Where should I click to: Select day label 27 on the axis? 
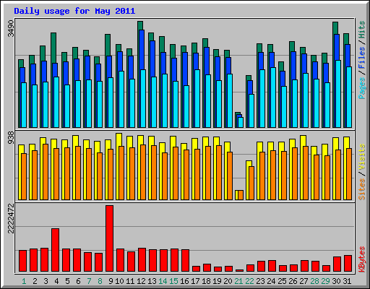click(304, 281)
